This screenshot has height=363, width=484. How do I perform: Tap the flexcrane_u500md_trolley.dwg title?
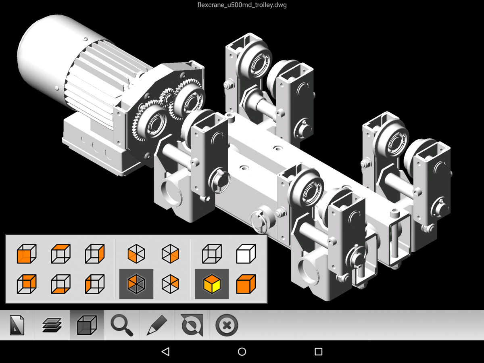coord(242,5)
